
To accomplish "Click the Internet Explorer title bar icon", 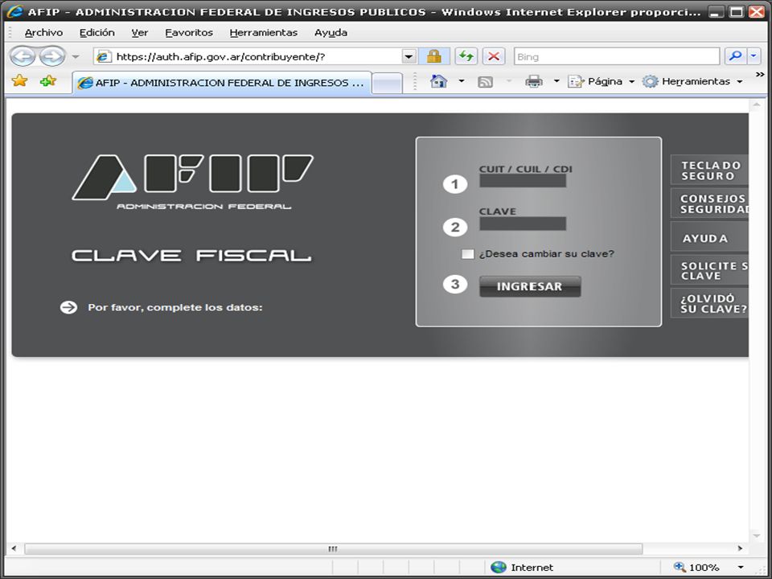I will [15, 10].
